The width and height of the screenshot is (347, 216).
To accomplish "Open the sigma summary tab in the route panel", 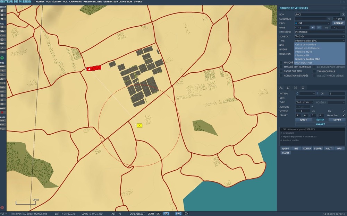I will click(x=303, y=87).
